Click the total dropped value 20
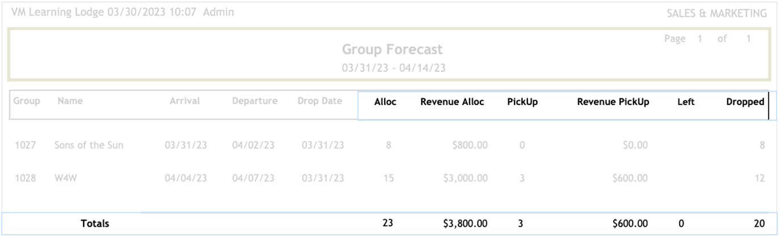780x237 pixels. pos(759,224)
